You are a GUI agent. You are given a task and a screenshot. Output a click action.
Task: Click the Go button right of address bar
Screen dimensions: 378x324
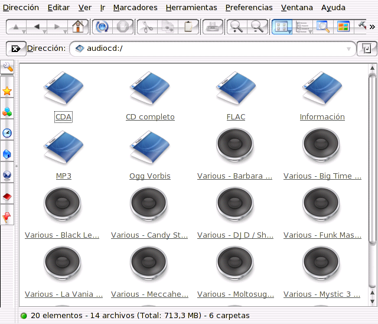click(x=367, y=48)
